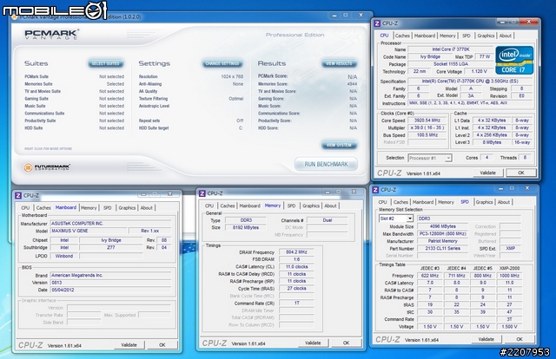The height and width of the screenshot is (359, 556).
Task: Click the MAXIMUS V GENE model field
Action: [x=89, y=231]
